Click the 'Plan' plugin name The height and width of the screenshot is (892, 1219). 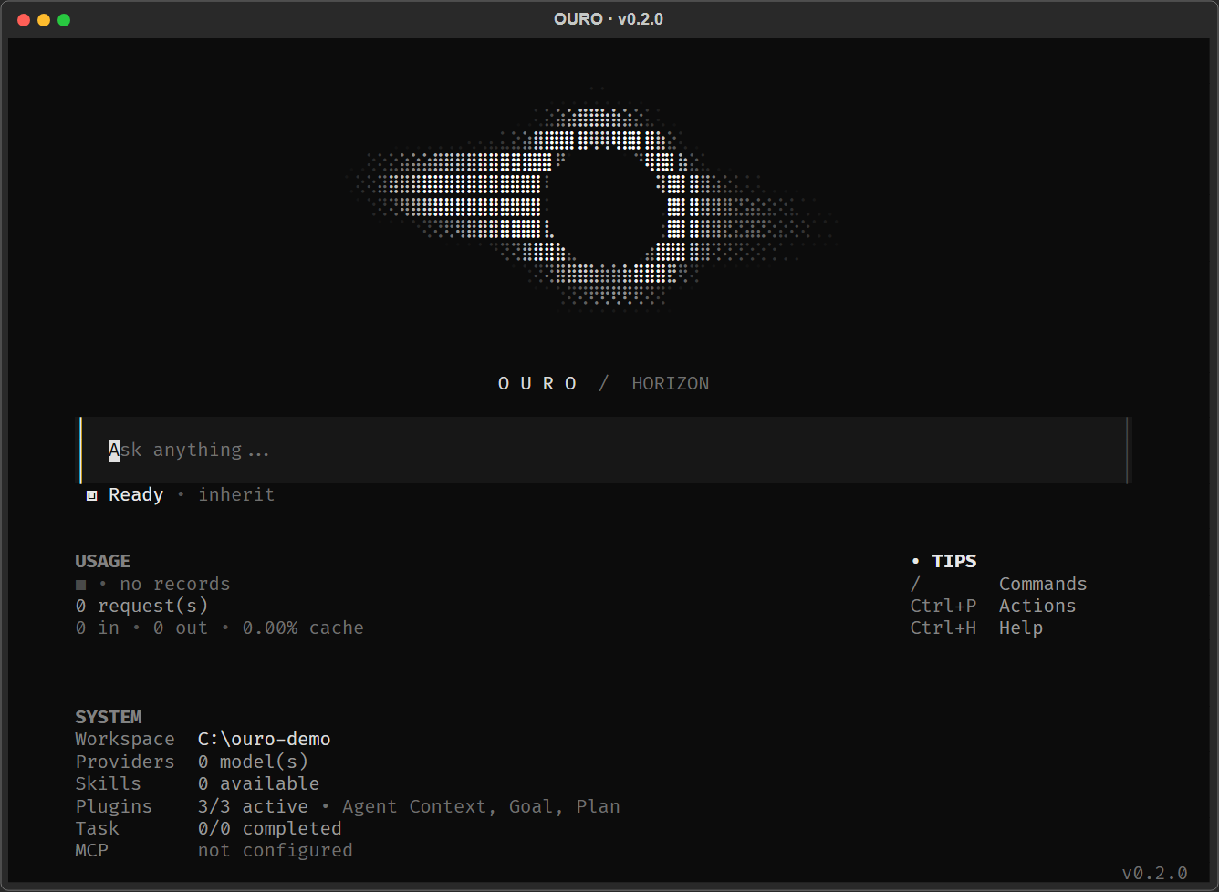[x=599, y=806]
